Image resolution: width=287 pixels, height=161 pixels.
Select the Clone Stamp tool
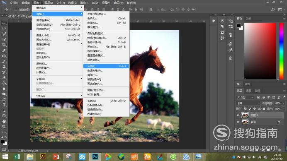4,67
